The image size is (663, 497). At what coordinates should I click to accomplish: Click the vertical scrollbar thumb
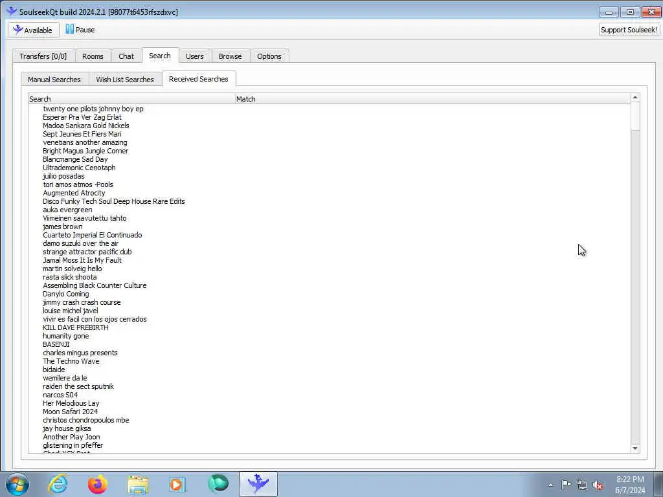click(635, 116)
